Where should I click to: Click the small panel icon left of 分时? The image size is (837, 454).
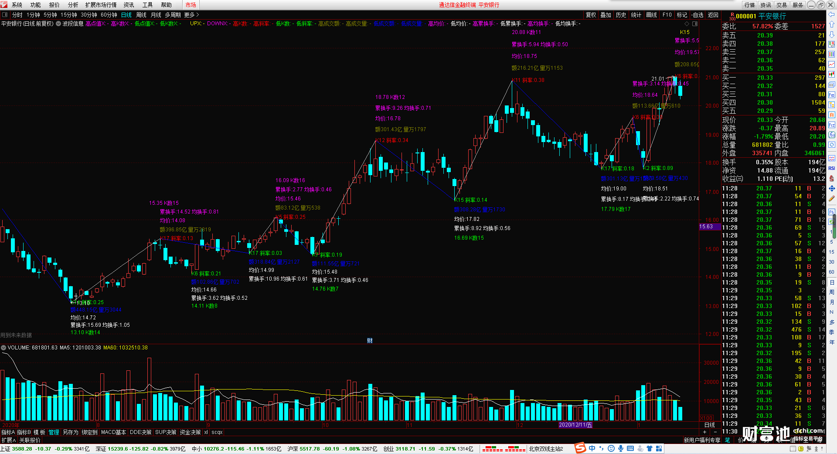5,15
